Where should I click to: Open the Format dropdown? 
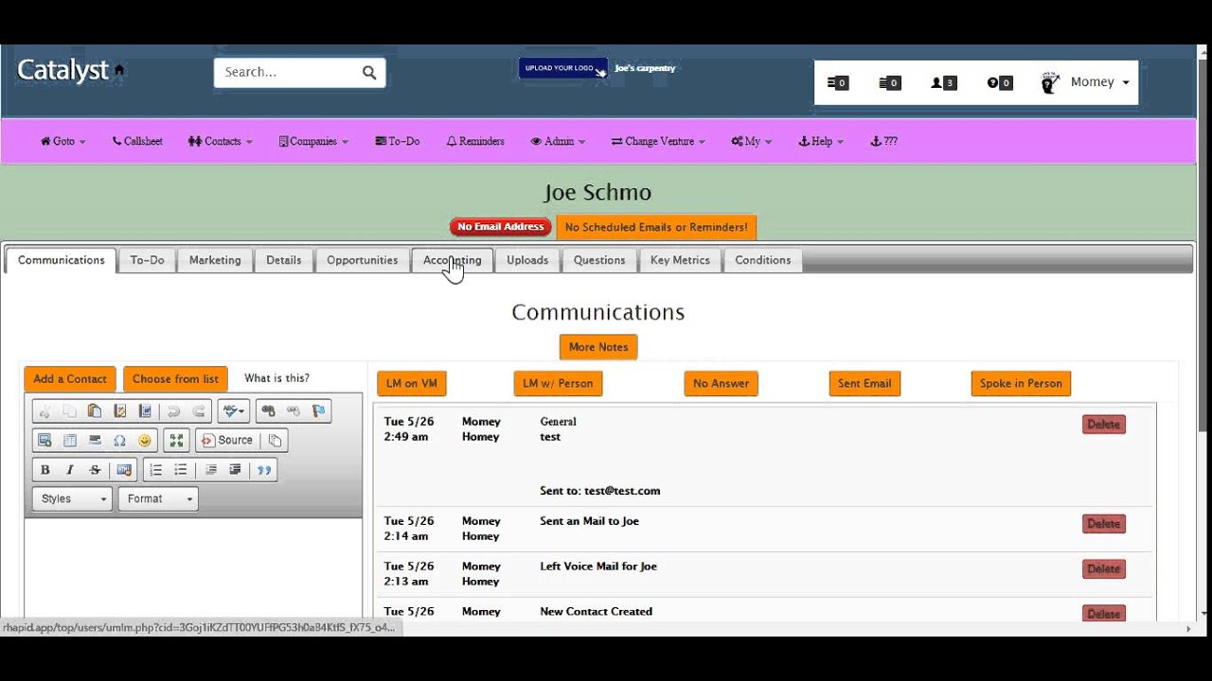coord(158,499)
